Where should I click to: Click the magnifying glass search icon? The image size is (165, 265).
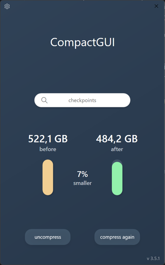click(x=44, y=100)
